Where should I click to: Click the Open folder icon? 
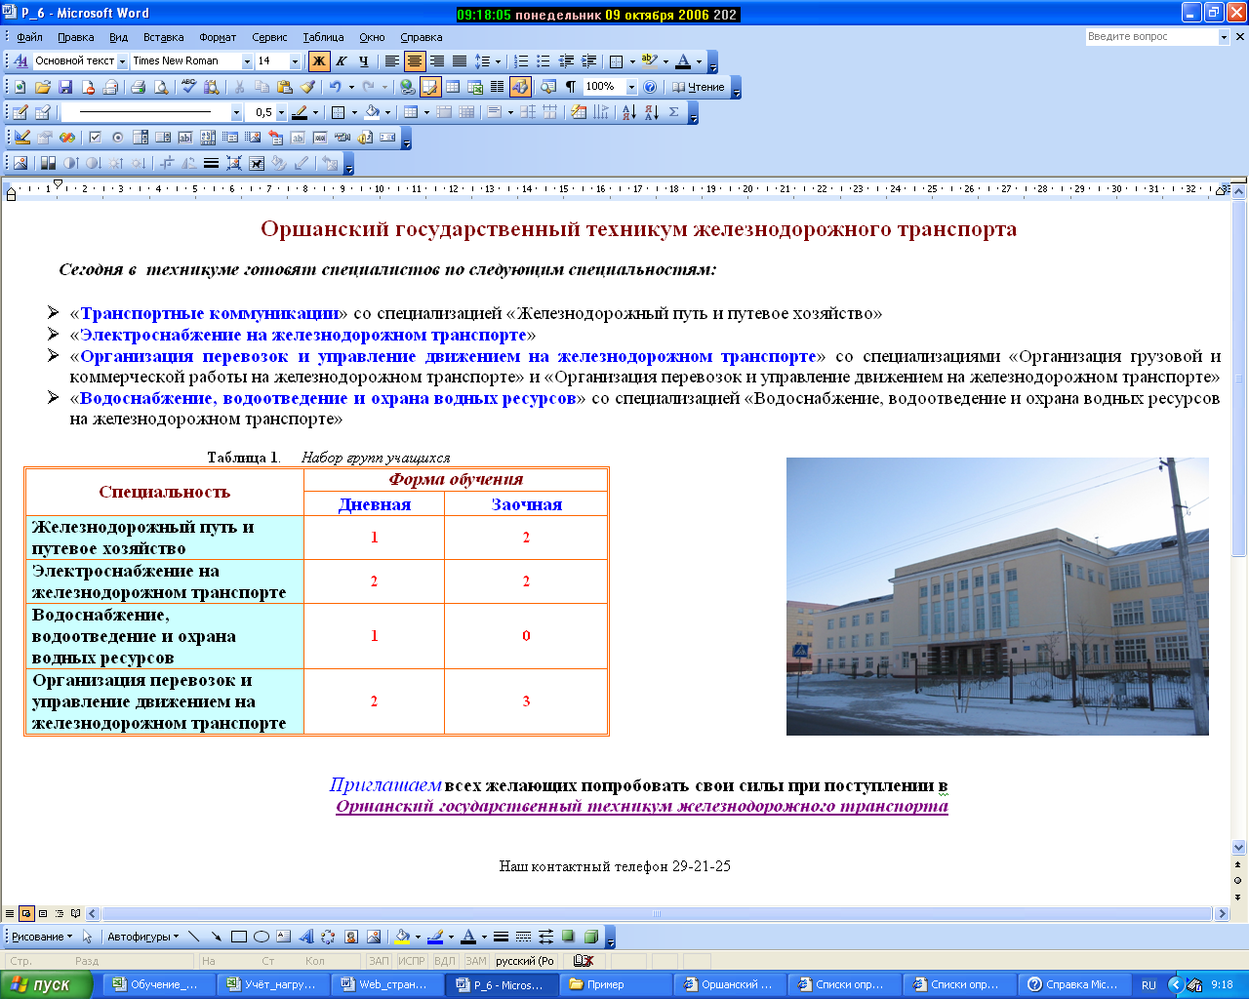pyautogui.click(x=43, y=87)
